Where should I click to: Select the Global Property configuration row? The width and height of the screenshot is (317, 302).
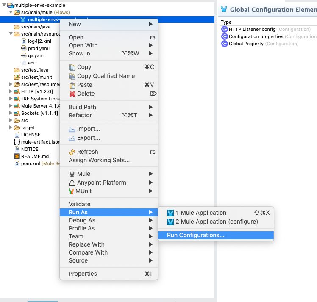[246, 44]
